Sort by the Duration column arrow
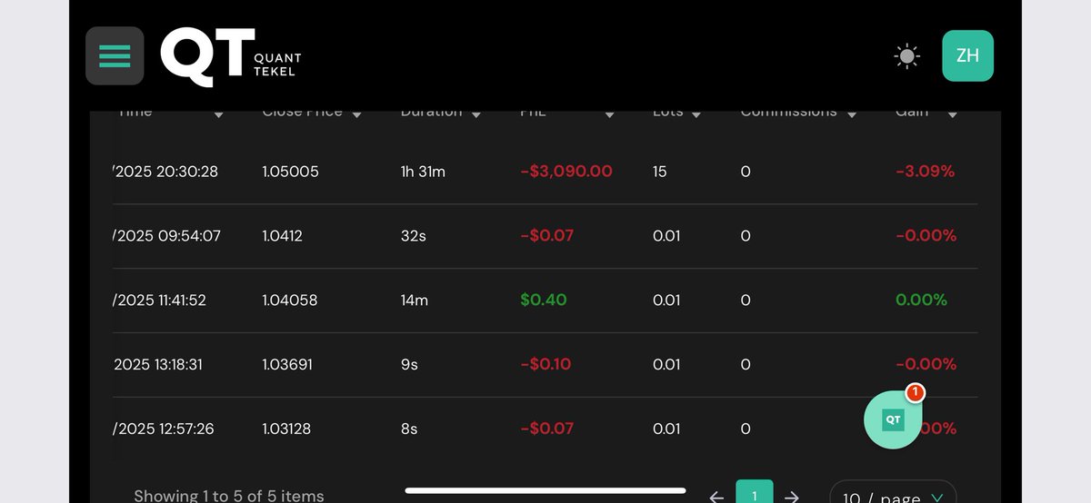 coord(475,115)
